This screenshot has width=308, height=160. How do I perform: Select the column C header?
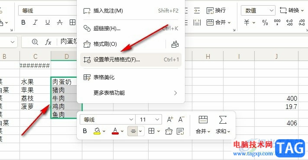click(36, 57)
